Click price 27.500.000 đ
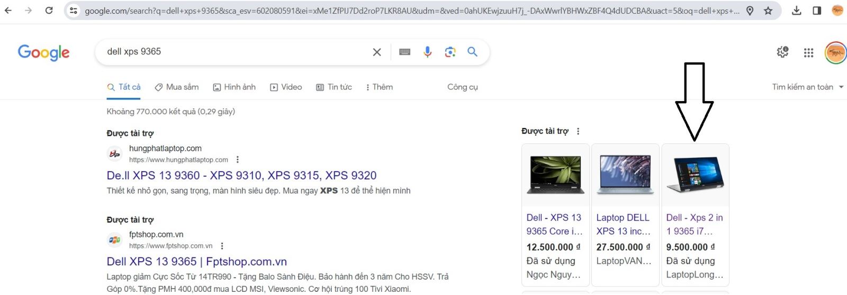The width and height of the screenshot is (847, 295). [x=623, y=247]
